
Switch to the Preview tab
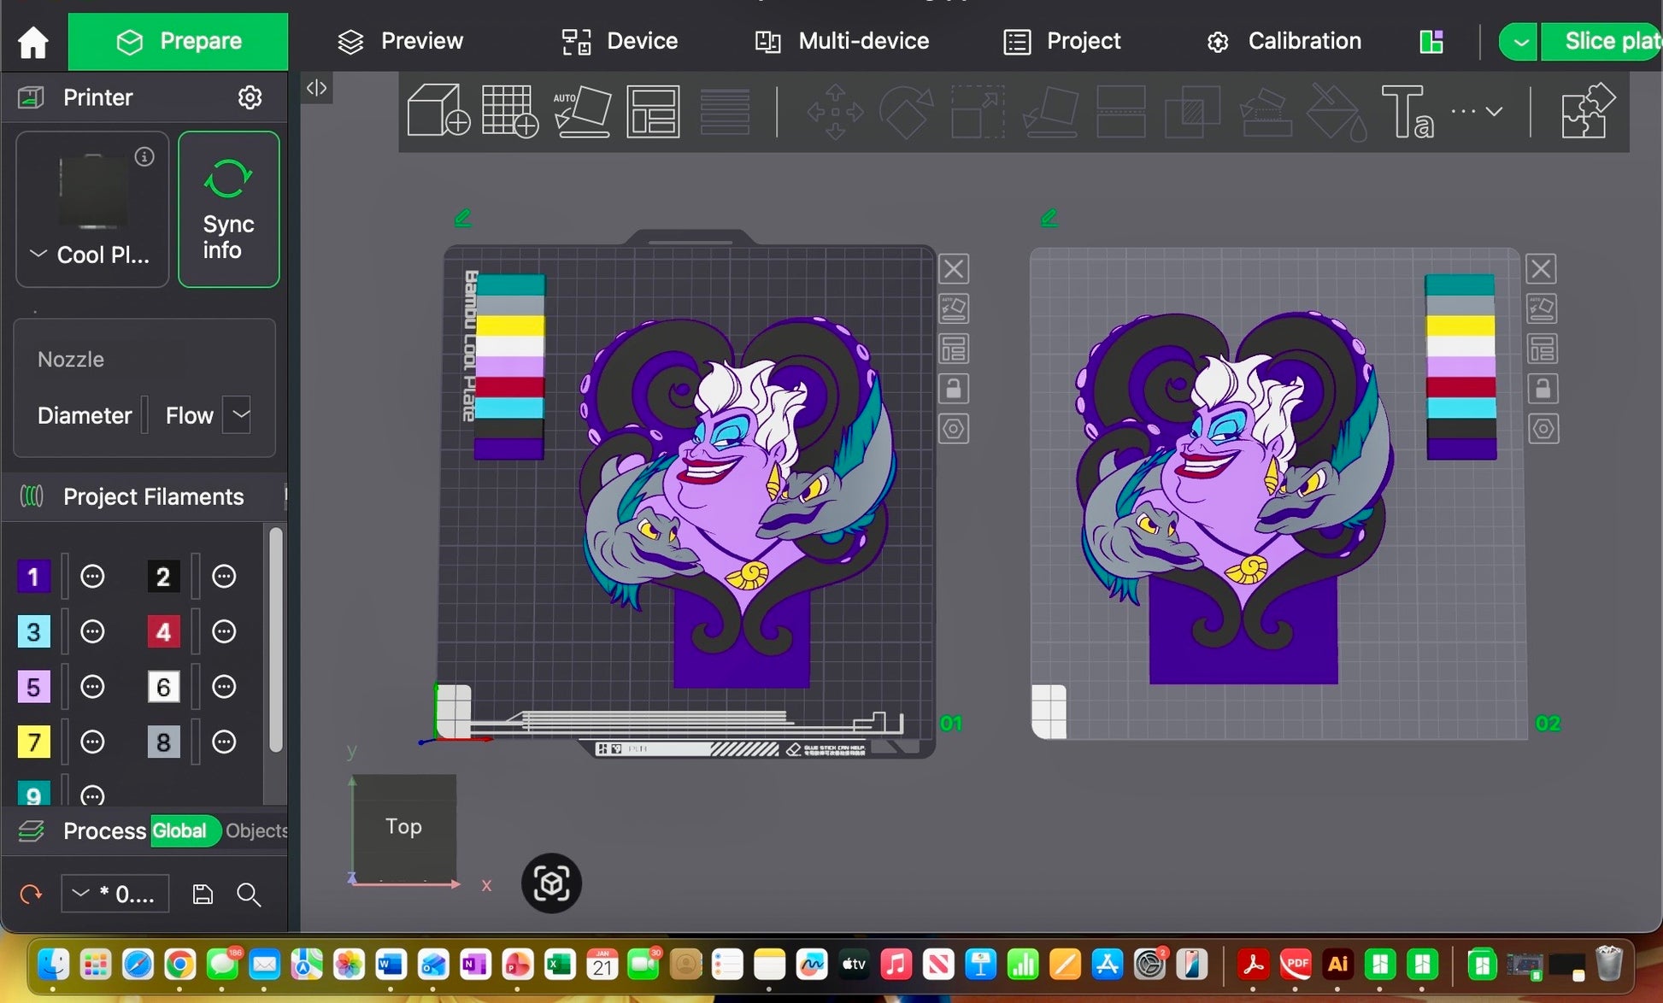click(400, 41)
